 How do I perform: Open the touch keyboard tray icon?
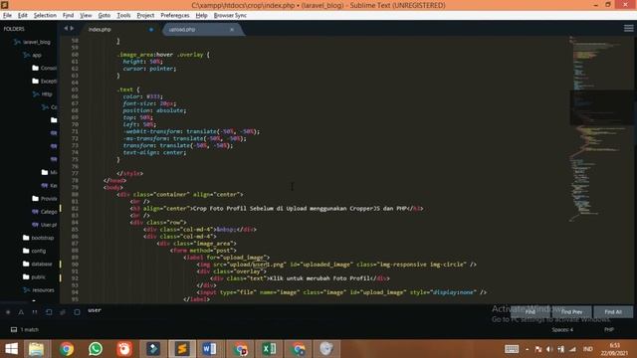tap(512, 349)
